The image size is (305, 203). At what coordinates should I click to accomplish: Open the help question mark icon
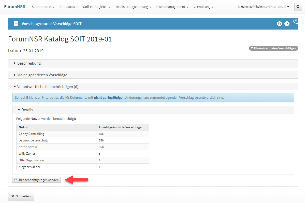(x=287, y=24)
